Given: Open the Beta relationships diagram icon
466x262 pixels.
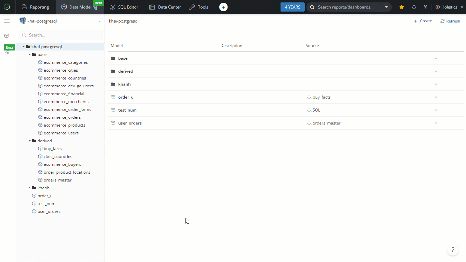Looking at the screenshot, I should [x=6, y=52].
